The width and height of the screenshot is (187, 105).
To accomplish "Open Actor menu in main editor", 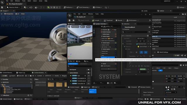I will pos(41,1).
